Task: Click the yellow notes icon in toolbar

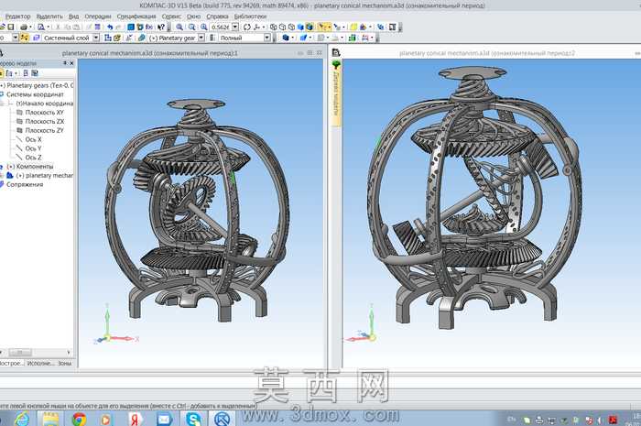Action: 353,27
